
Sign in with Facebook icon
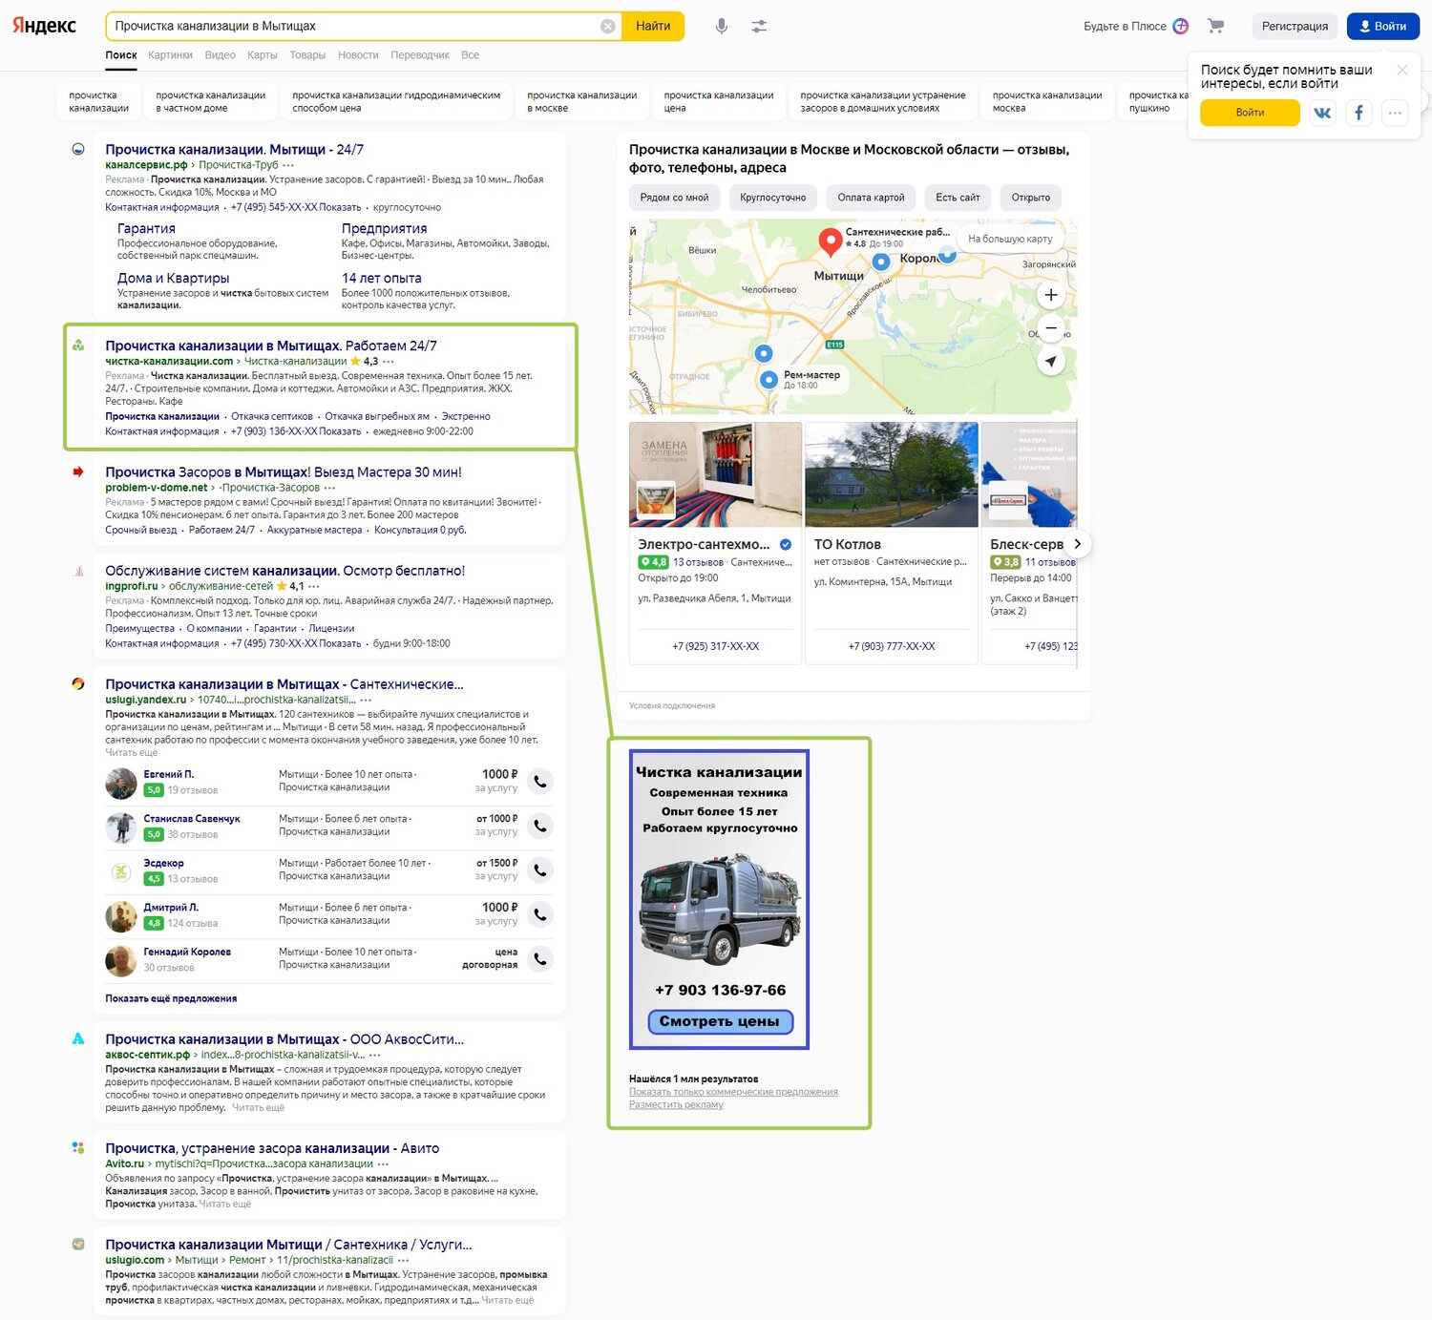pos(1358,113)
